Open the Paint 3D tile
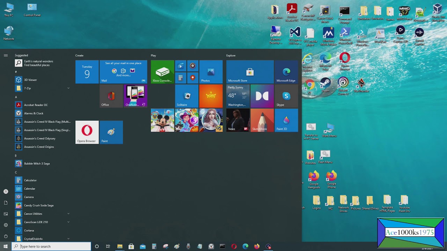The image size is (447, 251). coord(286,120)
